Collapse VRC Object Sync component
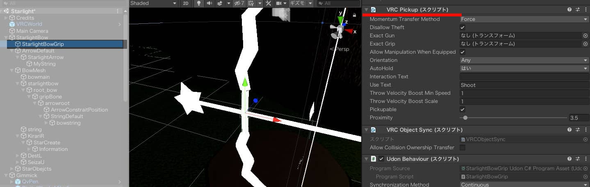The width and height of the screenshot is (590, 187). point(366,130)
